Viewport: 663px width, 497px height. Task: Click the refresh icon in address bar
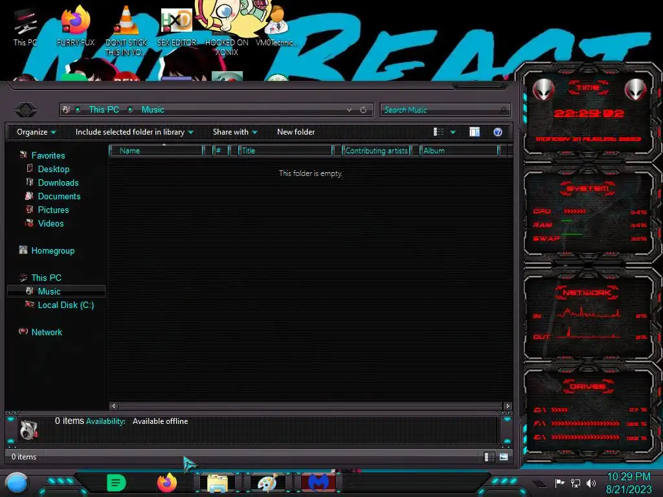(363, 110)
